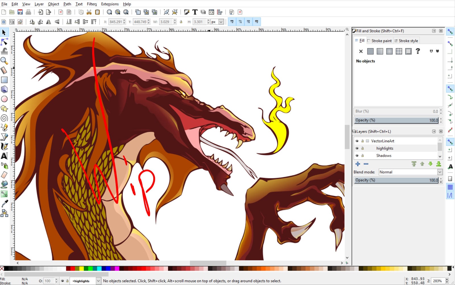455x285 pixels.
Task: Open the Blend mode dropdown
Action: coord(439,172)
